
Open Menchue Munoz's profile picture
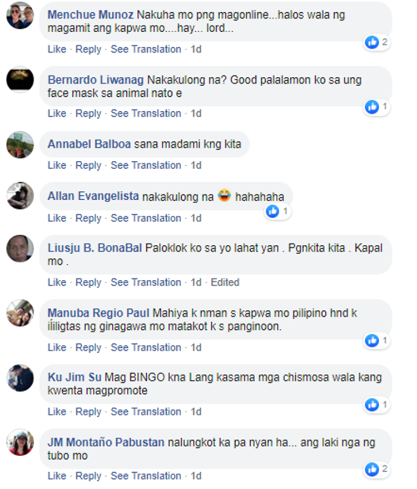(x=20, y=15)
